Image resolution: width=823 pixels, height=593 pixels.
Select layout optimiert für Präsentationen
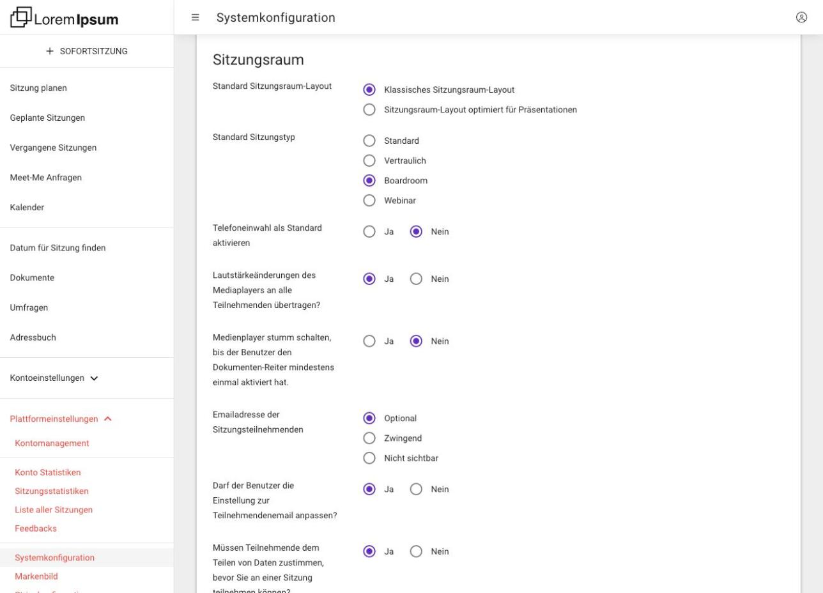pos(369,109)
